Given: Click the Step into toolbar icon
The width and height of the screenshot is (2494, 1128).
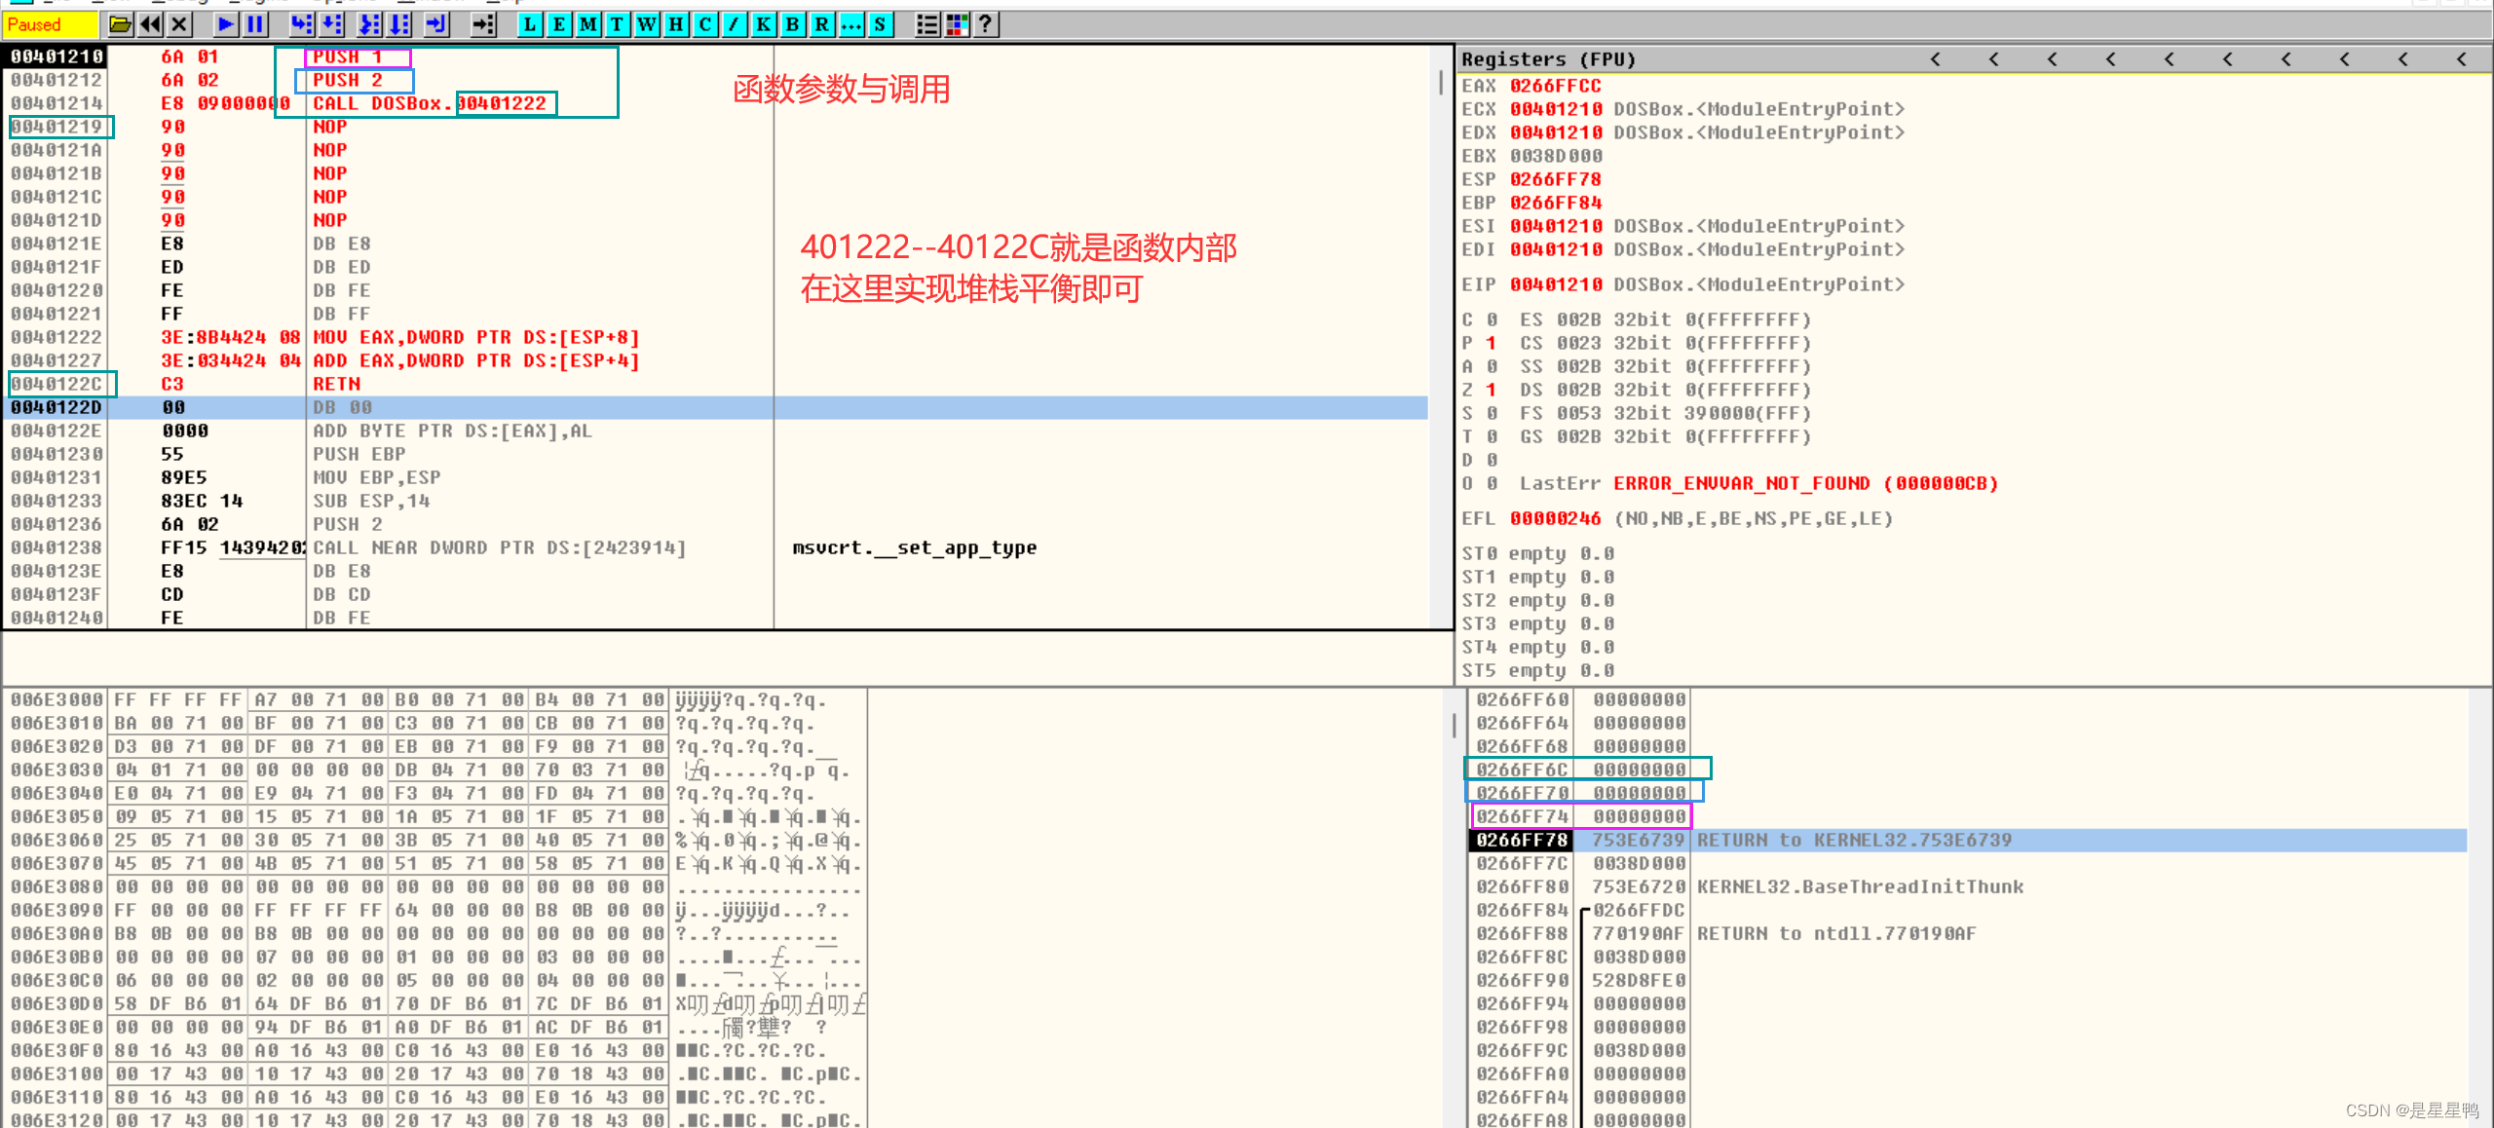Looking at the screenshot, I should click(302, 24).
